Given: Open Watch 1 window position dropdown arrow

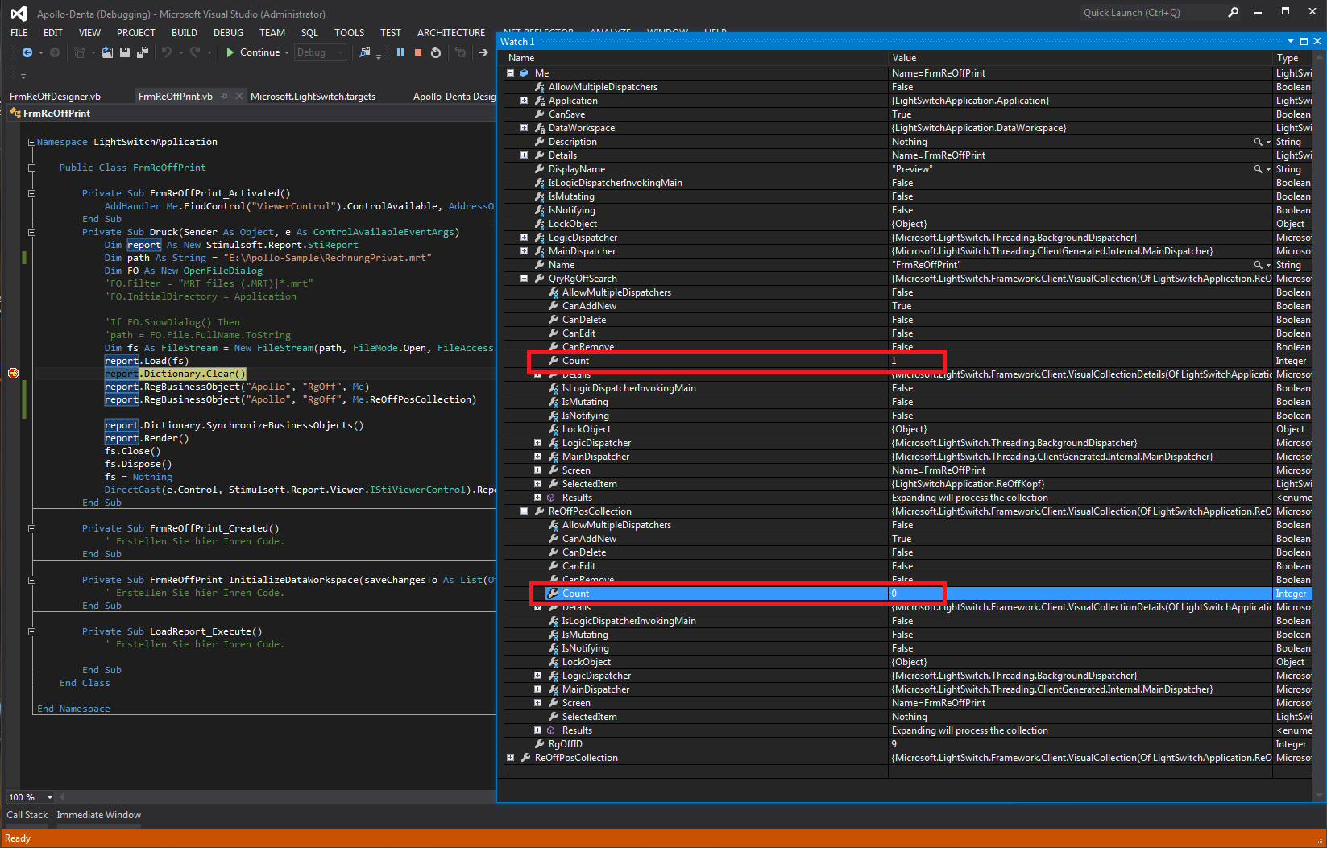Looking at the screenshot, I should (x=1291, y=41).
